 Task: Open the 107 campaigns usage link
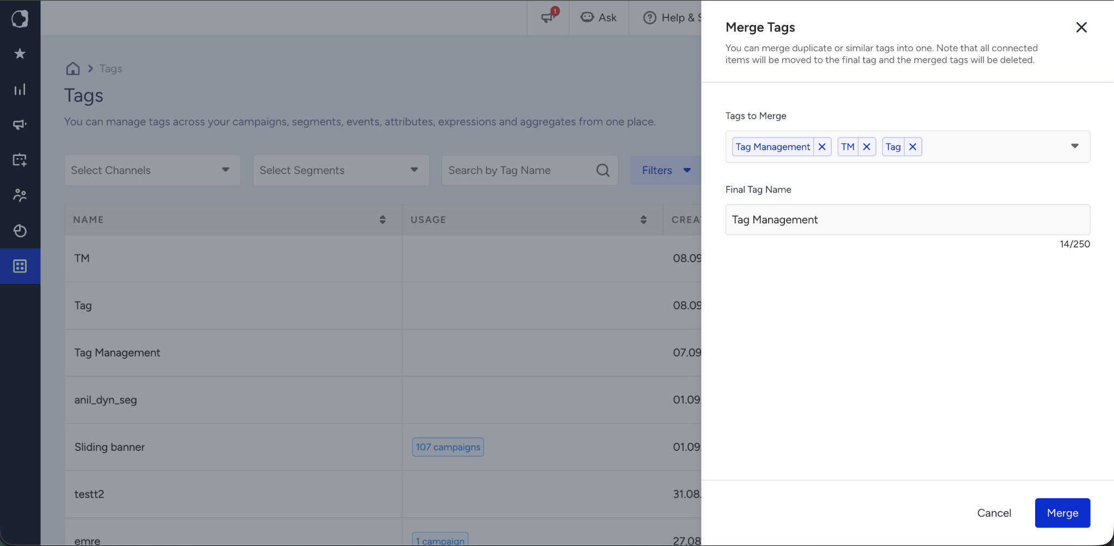coord(448,447)
